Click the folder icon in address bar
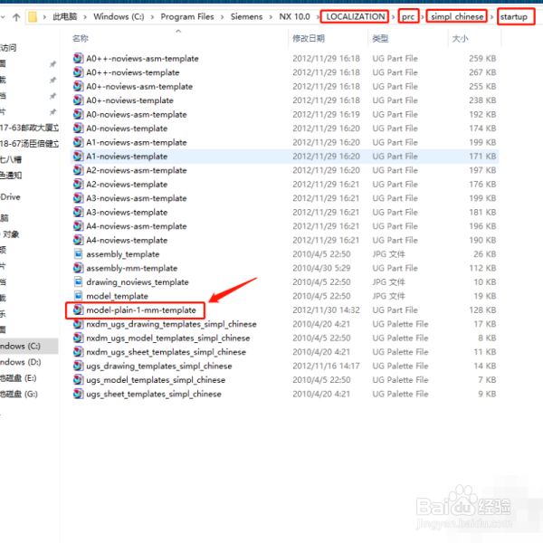543x543 pixels. [33, 17]
